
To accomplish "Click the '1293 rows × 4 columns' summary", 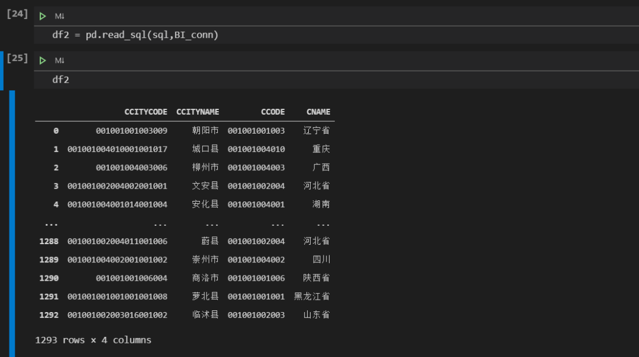I will coord(93,340).
